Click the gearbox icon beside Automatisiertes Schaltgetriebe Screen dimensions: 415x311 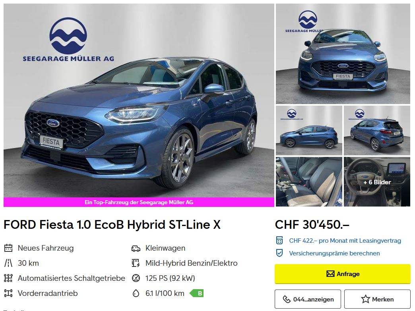coord(8,278)
